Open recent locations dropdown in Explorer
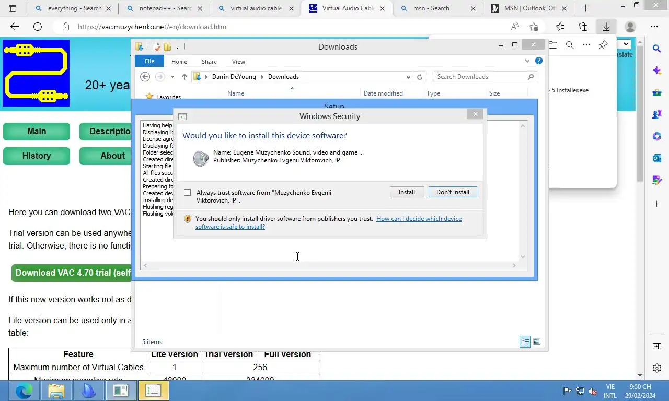 tap(172, 77)
